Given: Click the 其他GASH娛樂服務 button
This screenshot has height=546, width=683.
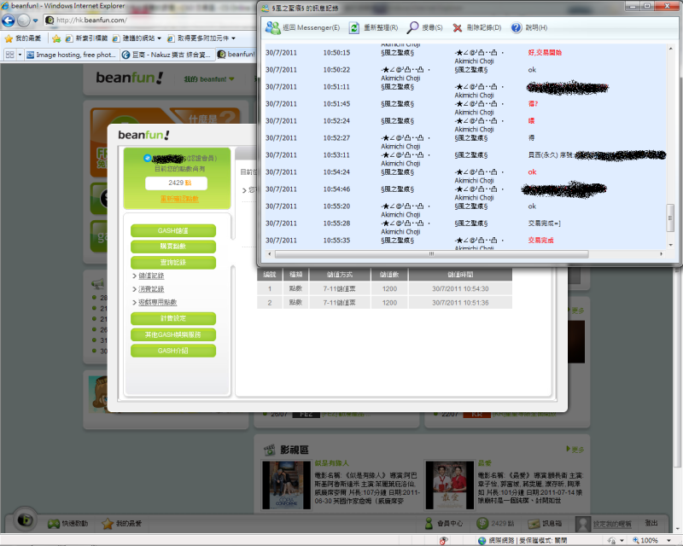Looking at the screenshot, I should 173,334.
